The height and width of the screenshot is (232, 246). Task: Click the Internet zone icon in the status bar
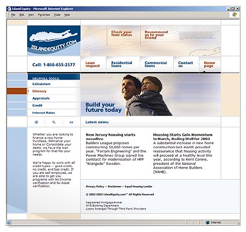pyautogui.click(x=207, y=222)
